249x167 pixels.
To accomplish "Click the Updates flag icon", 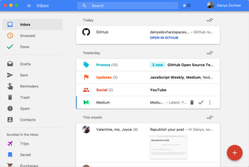I will click(86, 77).
